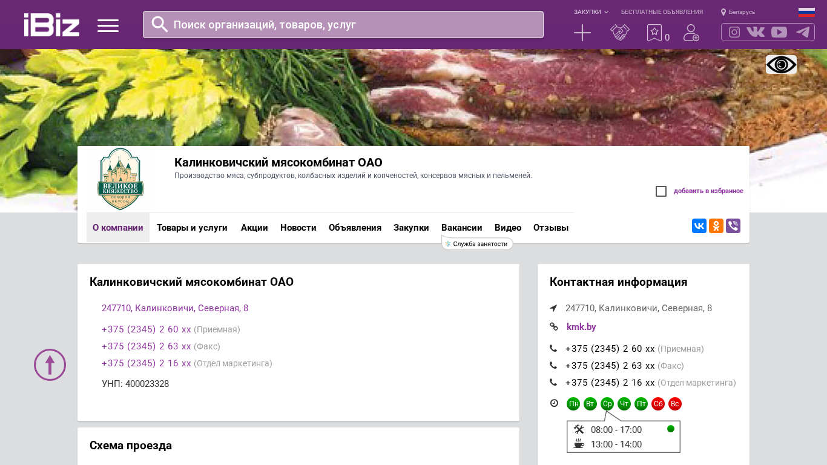827x465 pixels.
Task: Switch to the Новости tab
Action: tap(298, 228)
